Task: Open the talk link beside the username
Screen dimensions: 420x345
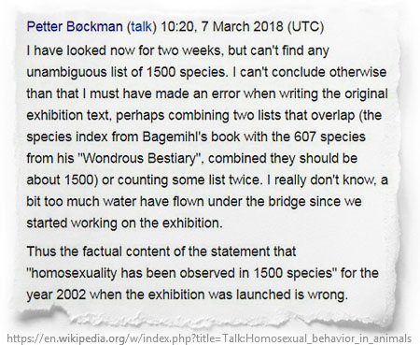Action: 141,26
